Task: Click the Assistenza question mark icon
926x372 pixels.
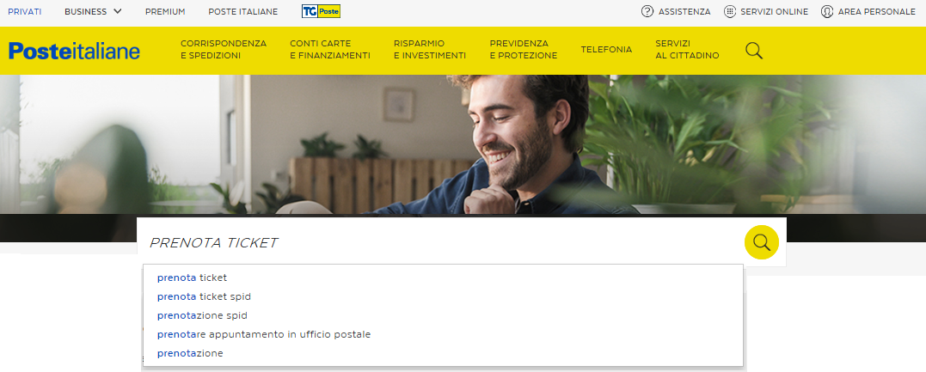Action: [x=647, y=11]
